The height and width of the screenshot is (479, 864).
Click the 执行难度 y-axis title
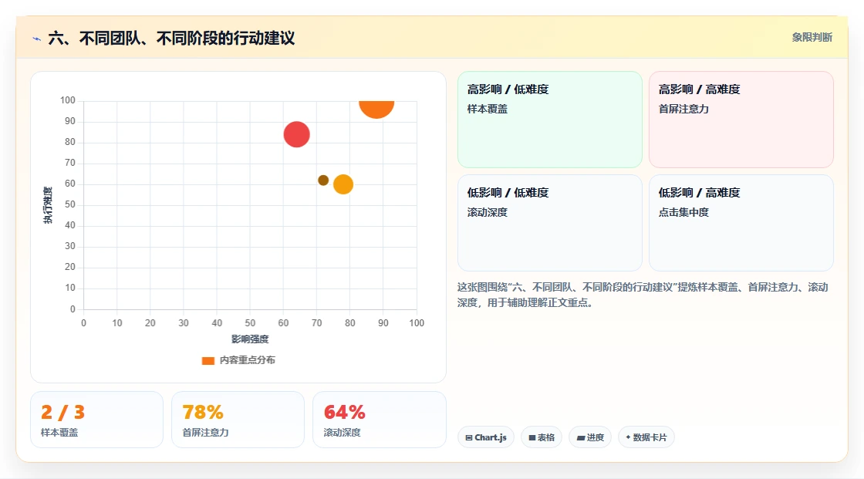tap(48, 205)
